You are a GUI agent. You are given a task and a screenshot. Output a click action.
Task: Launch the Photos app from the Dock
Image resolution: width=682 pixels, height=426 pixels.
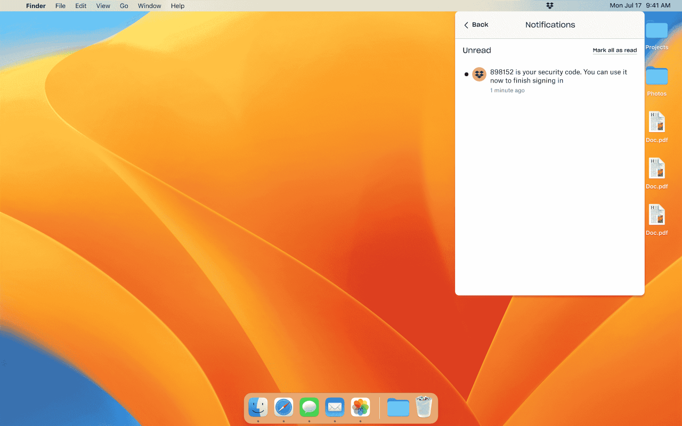[360, 407]
